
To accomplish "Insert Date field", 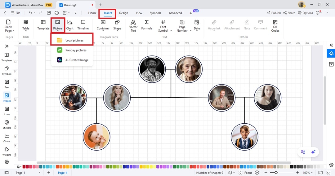I will pos(197,25).
